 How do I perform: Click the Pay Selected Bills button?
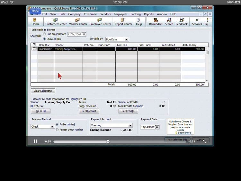tap(177, 140)
